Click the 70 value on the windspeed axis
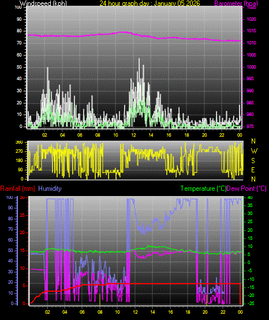The width and height of the screenshot is (269, 320). (x=19, y=43)
